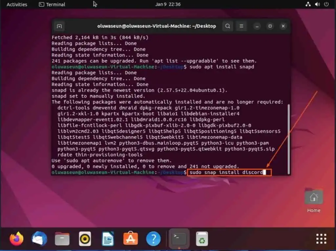
Task: Open the Files manager from the dock
Action: point(62,239)
